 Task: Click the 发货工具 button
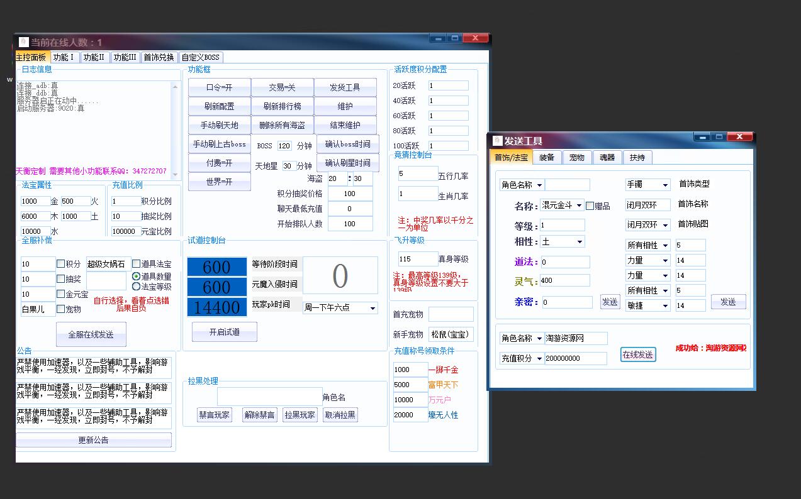(345, 87)
